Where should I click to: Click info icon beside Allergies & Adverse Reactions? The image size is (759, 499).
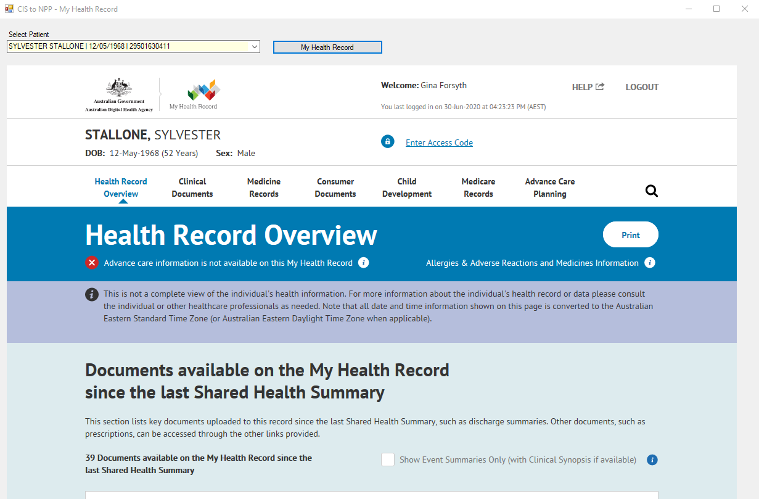(x=649, y=263)
